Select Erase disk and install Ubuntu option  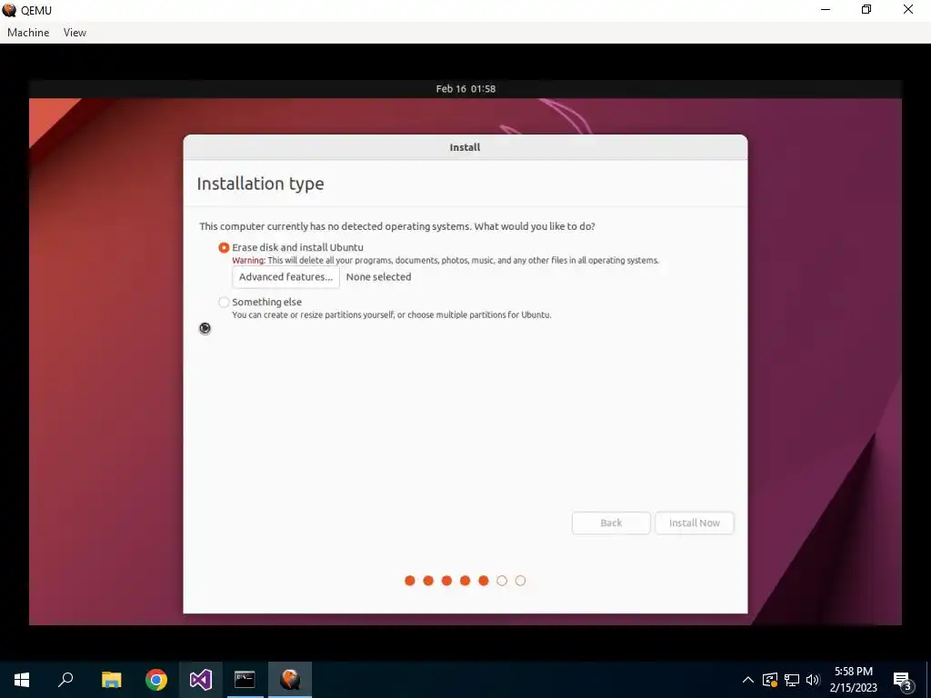point(224,247)
